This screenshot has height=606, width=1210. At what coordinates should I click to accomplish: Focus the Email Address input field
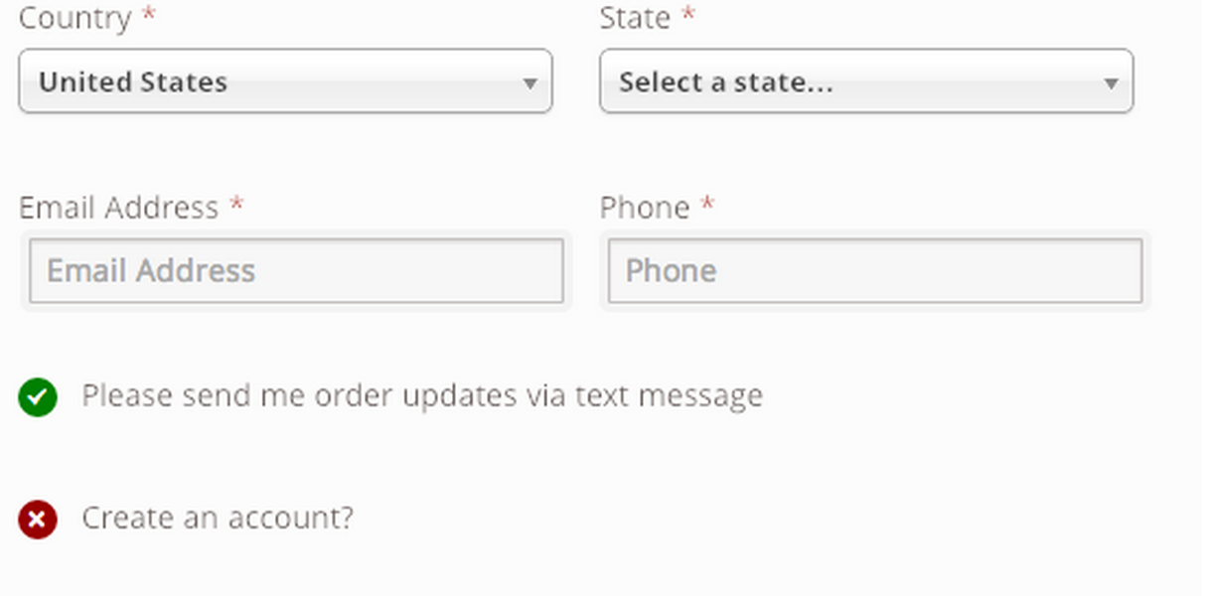point(296,271)
